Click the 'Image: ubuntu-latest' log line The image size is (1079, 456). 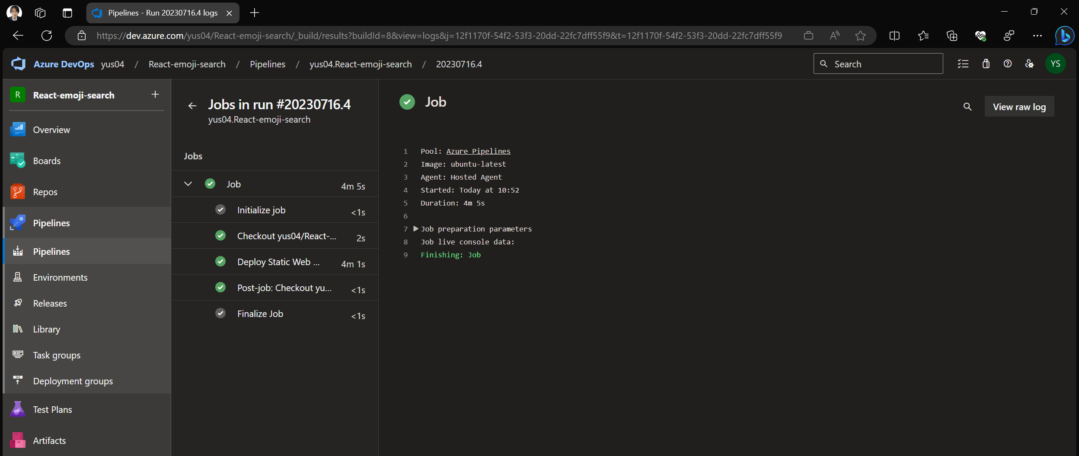coord(463,164)
